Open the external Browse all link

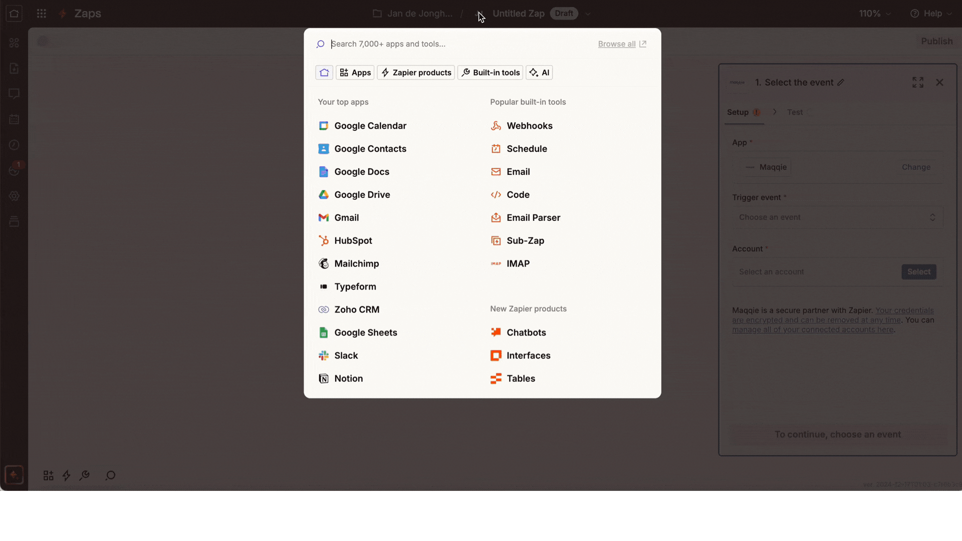(622, 44)
